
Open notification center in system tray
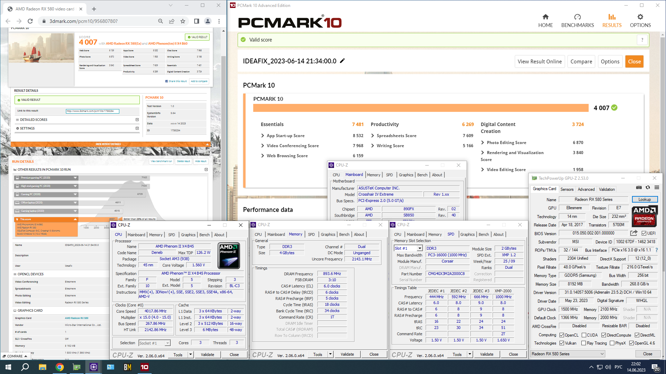click(x=655, y=367)
